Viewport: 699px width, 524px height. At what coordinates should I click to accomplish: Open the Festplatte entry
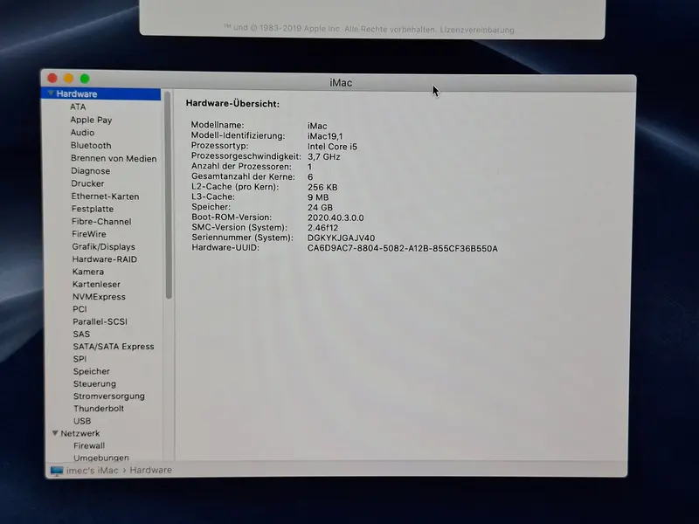tap(93, 209)
